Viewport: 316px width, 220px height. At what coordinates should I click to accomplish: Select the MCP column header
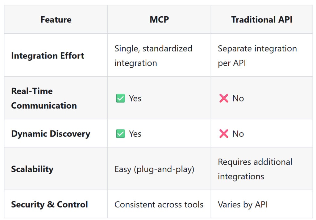click(x=159, y=19)
